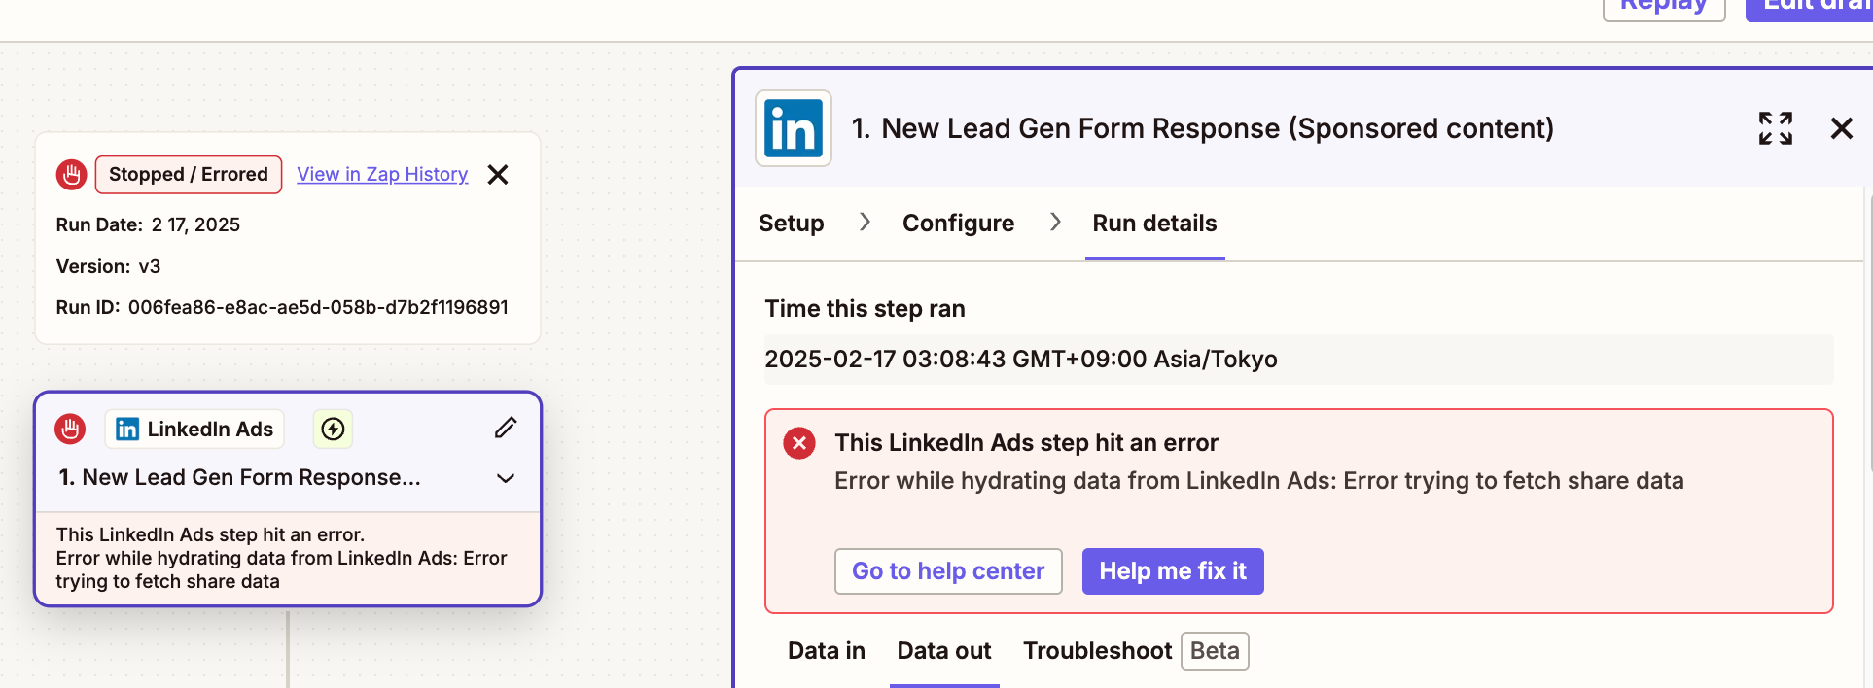Switch to the Configure tab

click(959, 224)
